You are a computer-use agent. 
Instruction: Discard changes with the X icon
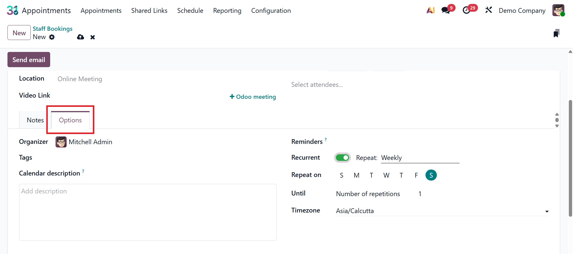click(x=93, y=37)
